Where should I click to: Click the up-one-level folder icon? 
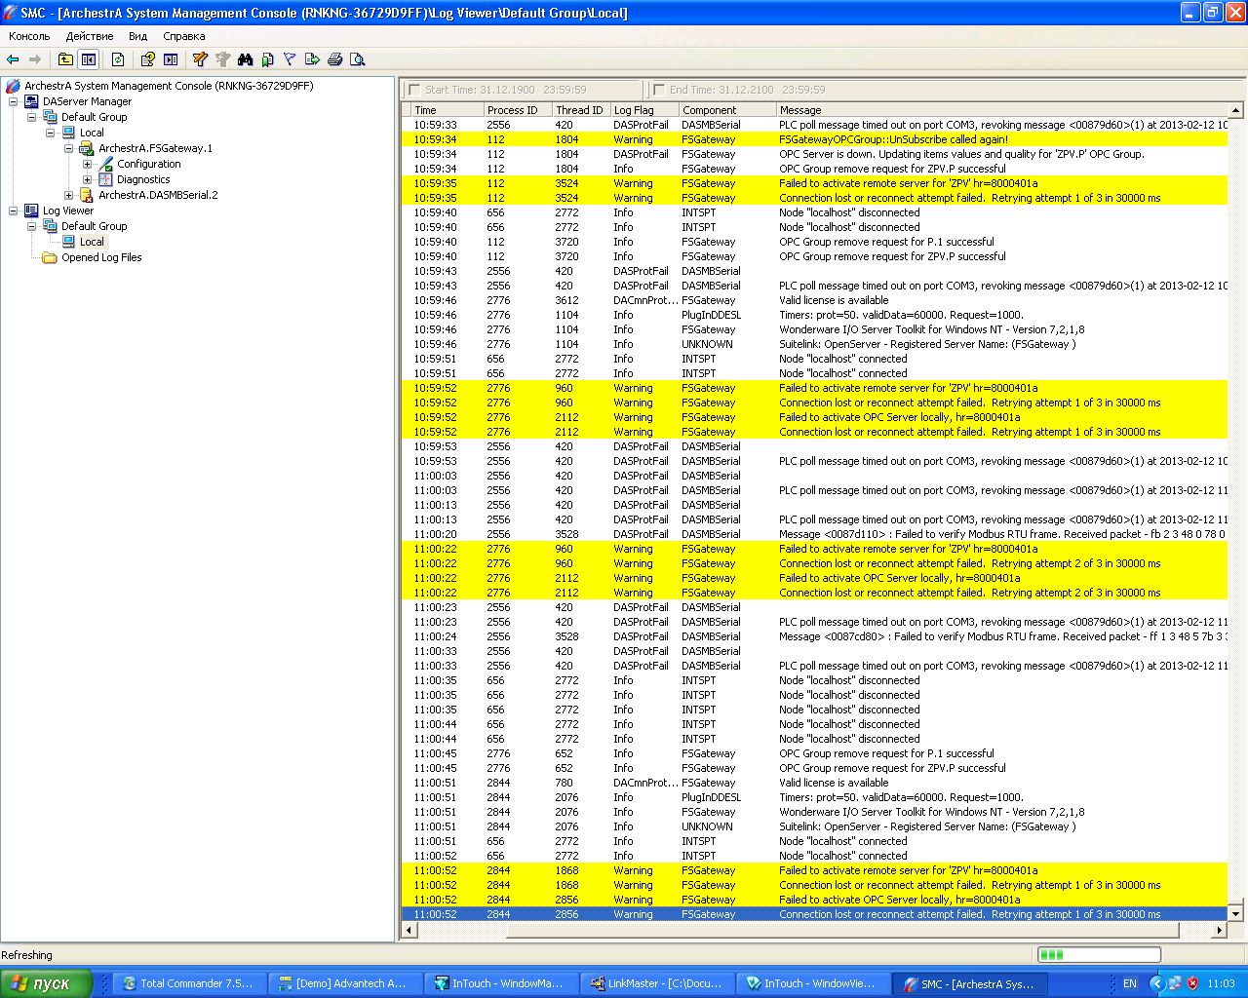(65, 59)
